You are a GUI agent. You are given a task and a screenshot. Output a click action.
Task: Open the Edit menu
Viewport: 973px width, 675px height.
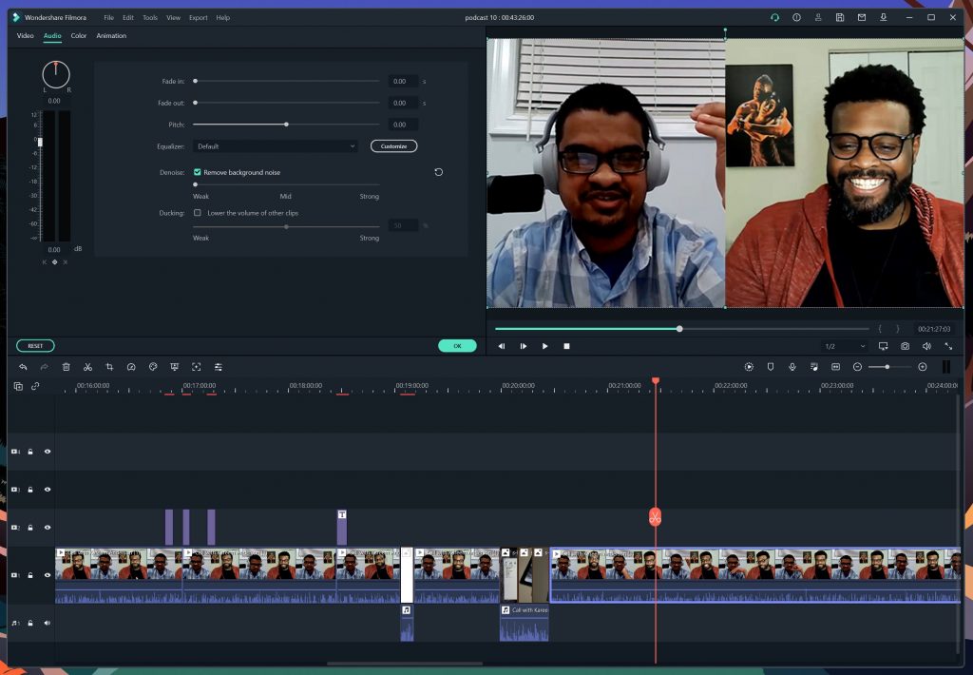coord(128,17)
